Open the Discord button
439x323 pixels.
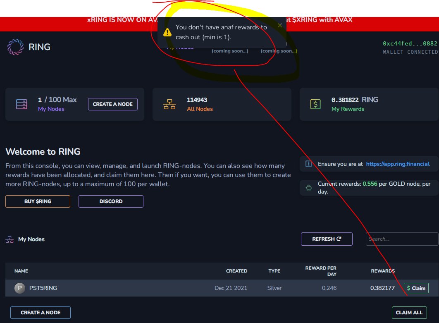click(x=111, y=201)
